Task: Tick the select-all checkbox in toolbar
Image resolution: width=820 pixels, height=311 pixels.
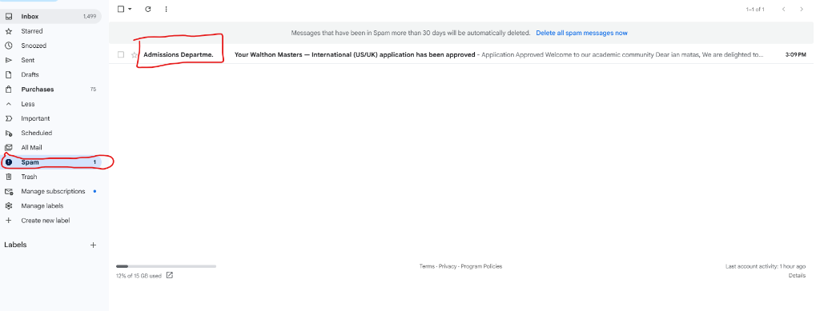Action: (122, 9)
